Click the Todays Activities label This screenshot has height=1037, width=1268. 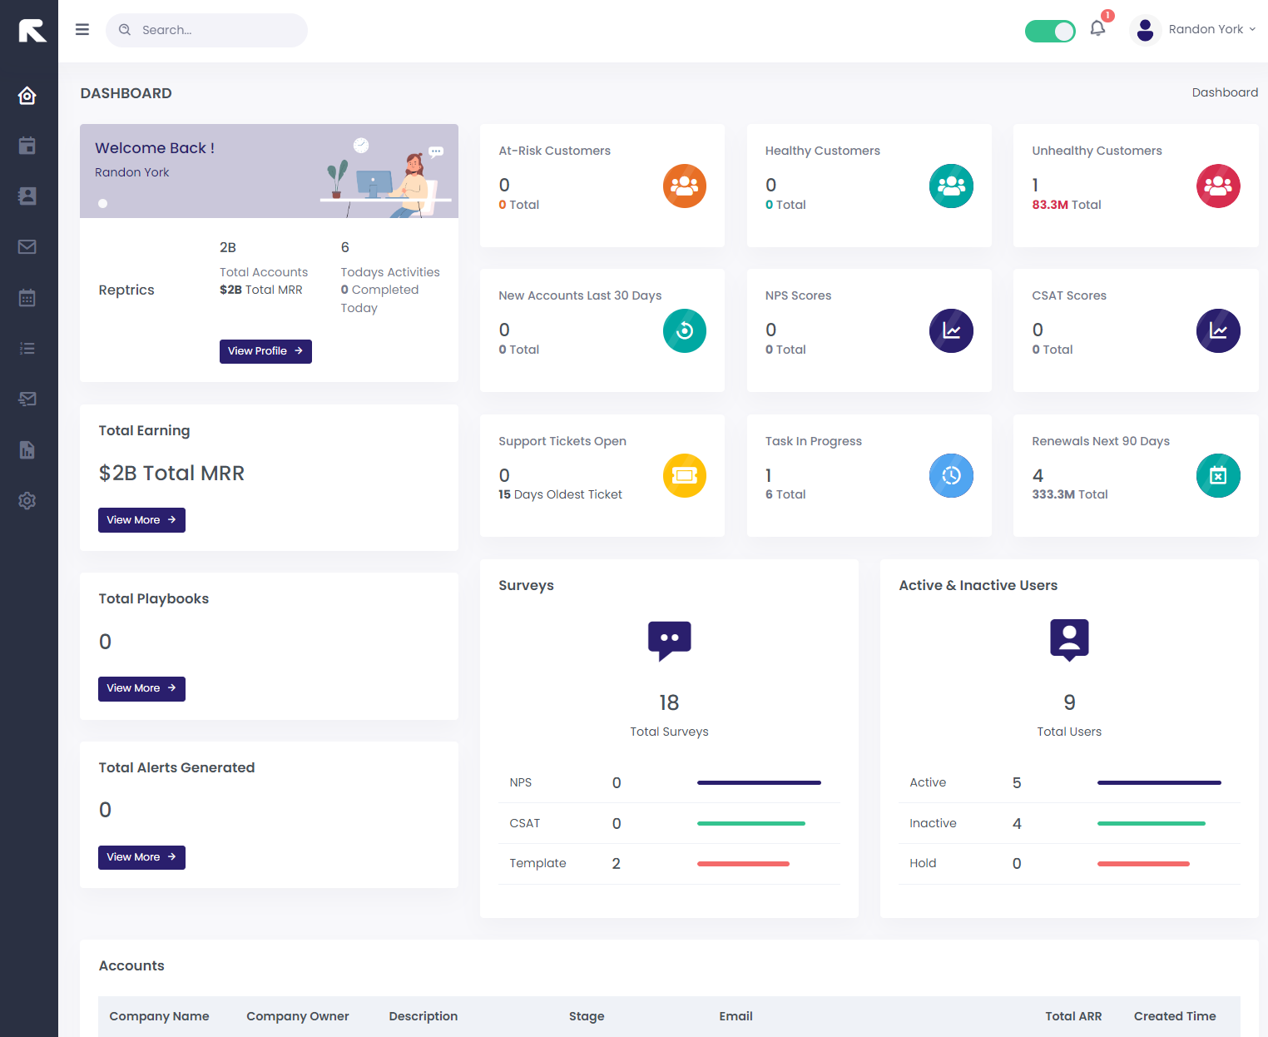coord(390,272)
